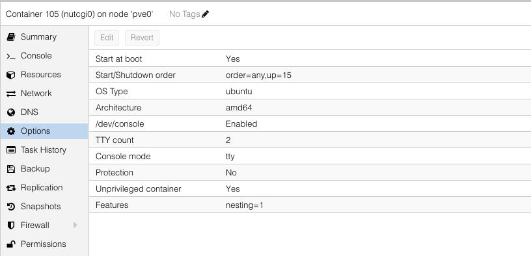Screen dimensions: 531x256
Task: Select the Resources cube icon
Action: pyautogui.click(x=11, y=75)
